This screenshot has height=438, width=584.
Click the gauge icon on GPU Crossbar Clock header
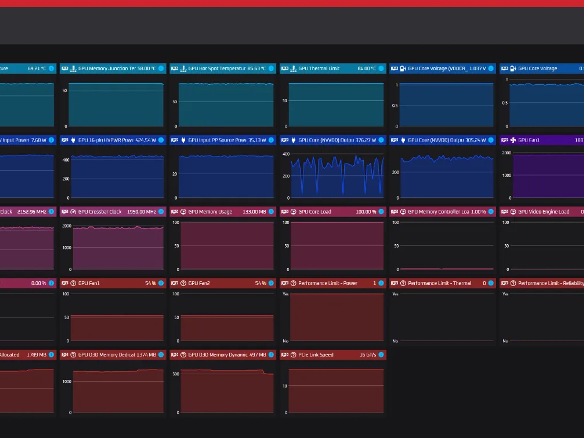[73, 212]
